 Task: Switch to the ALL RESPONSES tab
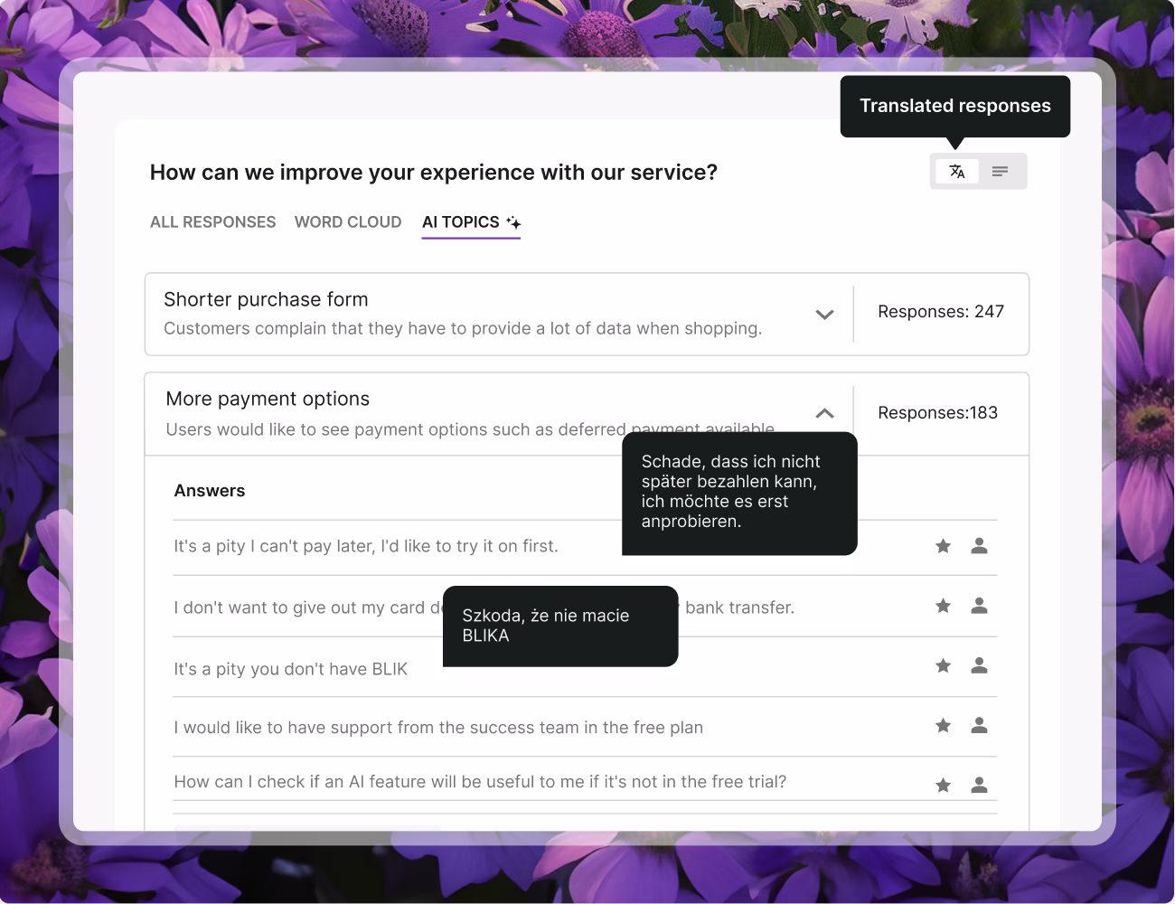tap(212, 221)
